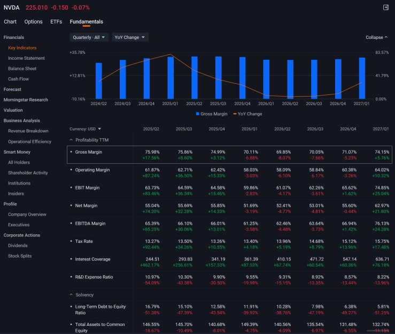
Task: Select the Fundamentals tab
Action: pyautogui.click(x=87, y=22)
